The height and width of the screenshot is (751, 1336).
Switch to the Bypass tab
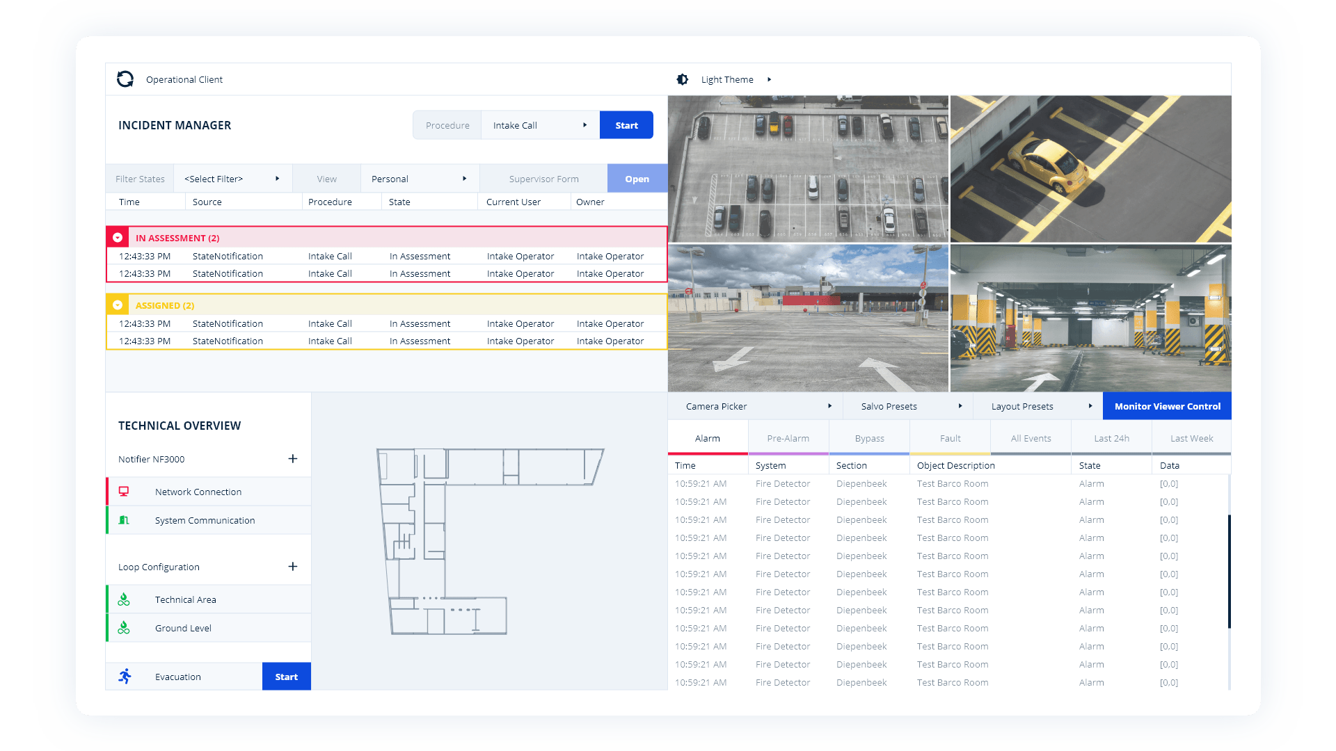(x=869, y=438)
